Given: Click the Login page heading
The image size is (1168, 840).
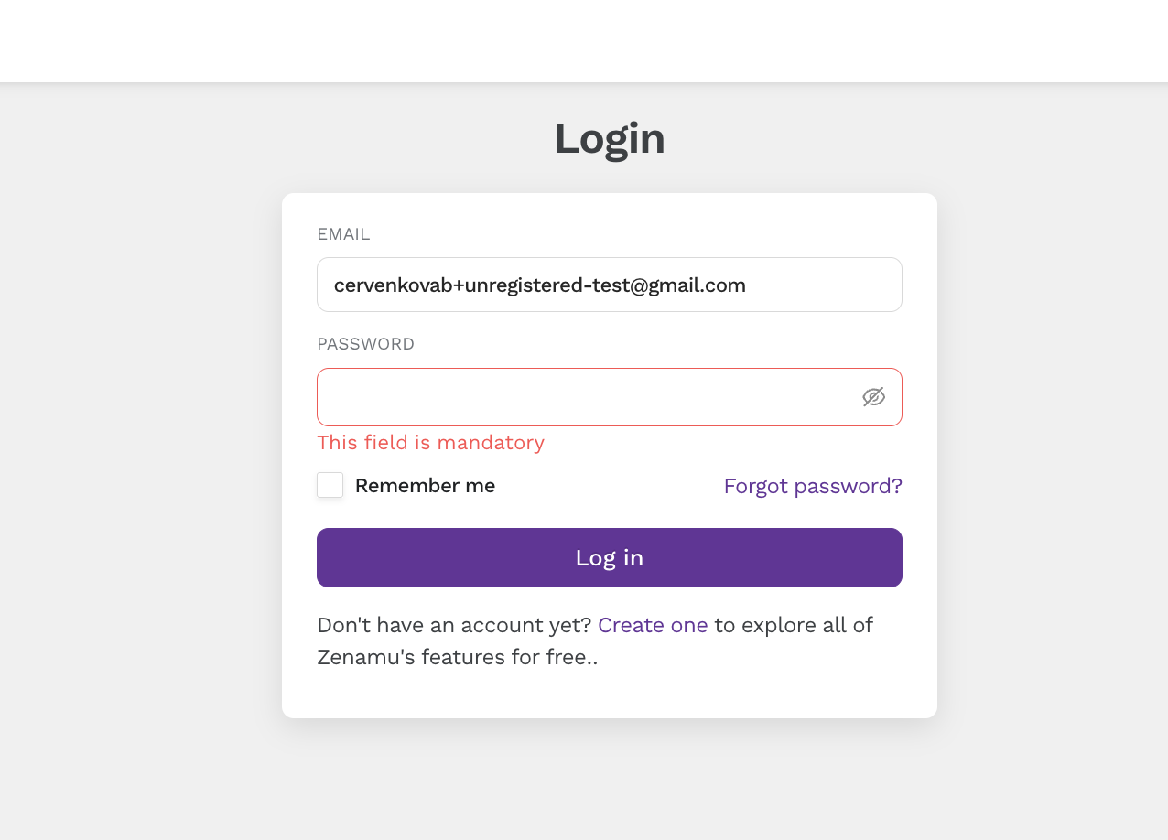Looking at the screenshot, I should tap(610, 138).
